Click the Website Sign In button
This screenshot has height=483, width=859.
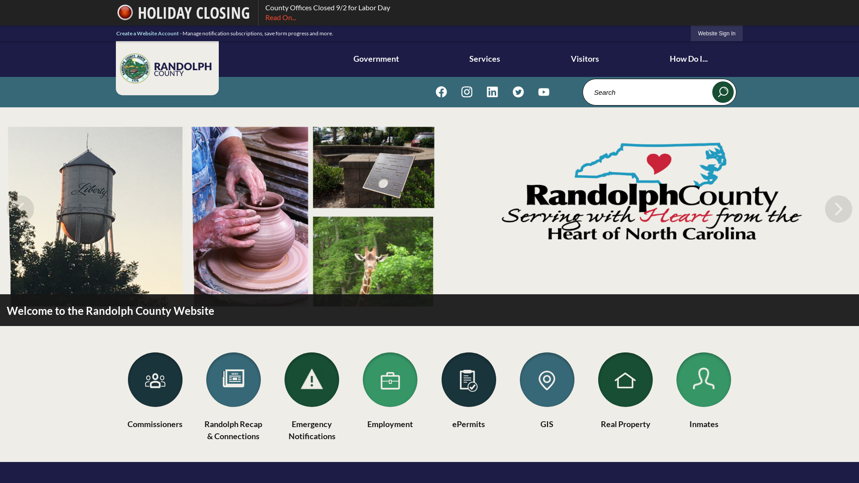point(716,34)
